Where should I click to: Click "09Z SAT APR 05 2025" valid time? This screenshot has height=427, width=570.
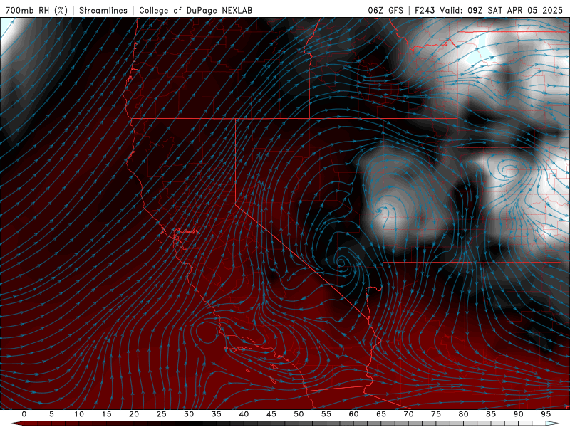click(x=515, y=10)
